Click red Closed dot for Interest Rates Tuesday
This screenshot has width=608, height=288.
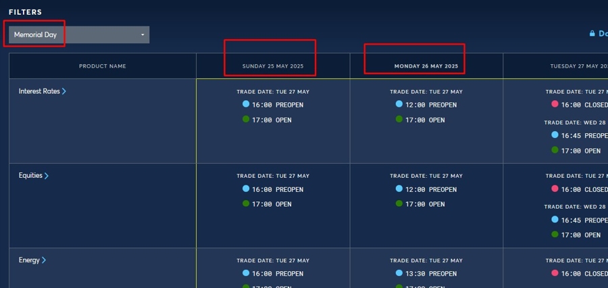coord(555,104)
